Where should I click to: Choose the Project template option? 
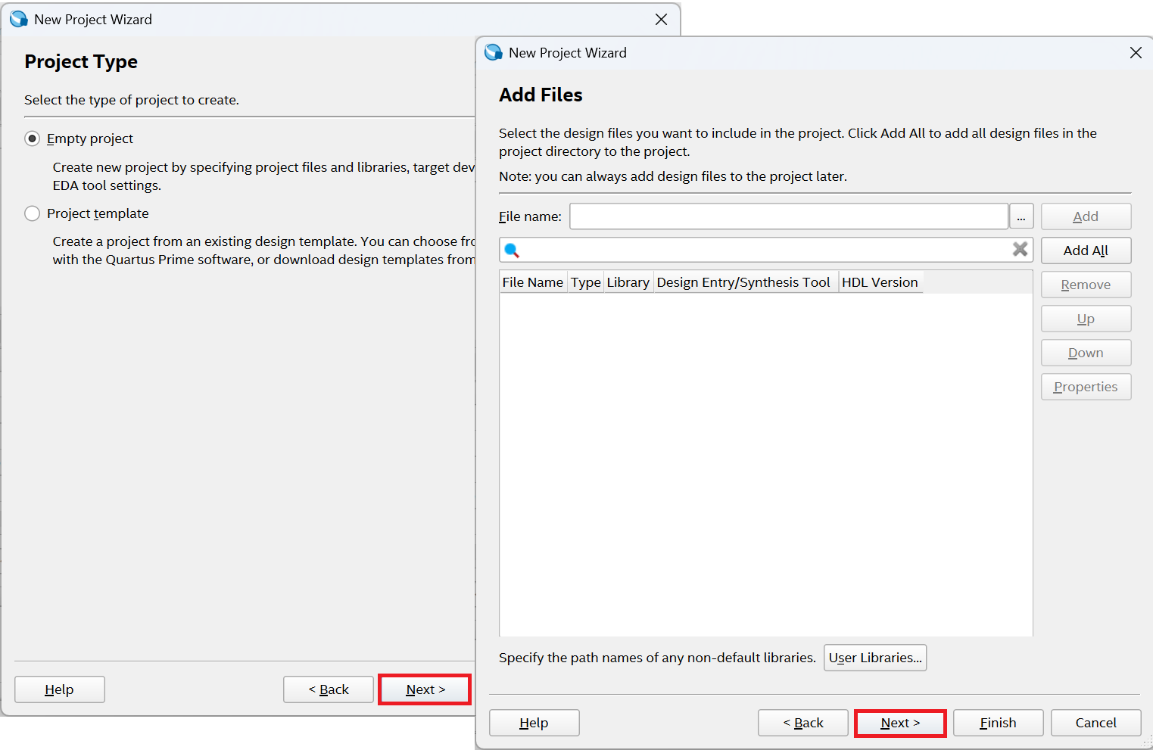pos(33,213)
